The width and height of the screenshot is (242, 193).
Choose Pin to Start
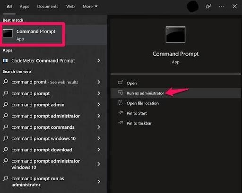point(175,113)
